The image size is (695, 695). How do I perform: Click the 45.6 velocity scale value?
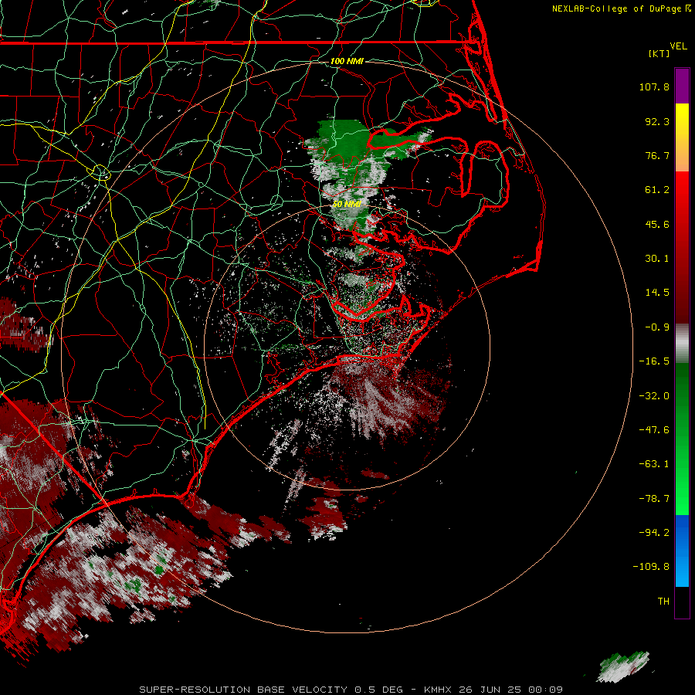pyautogui.click(x=657, y=224)
